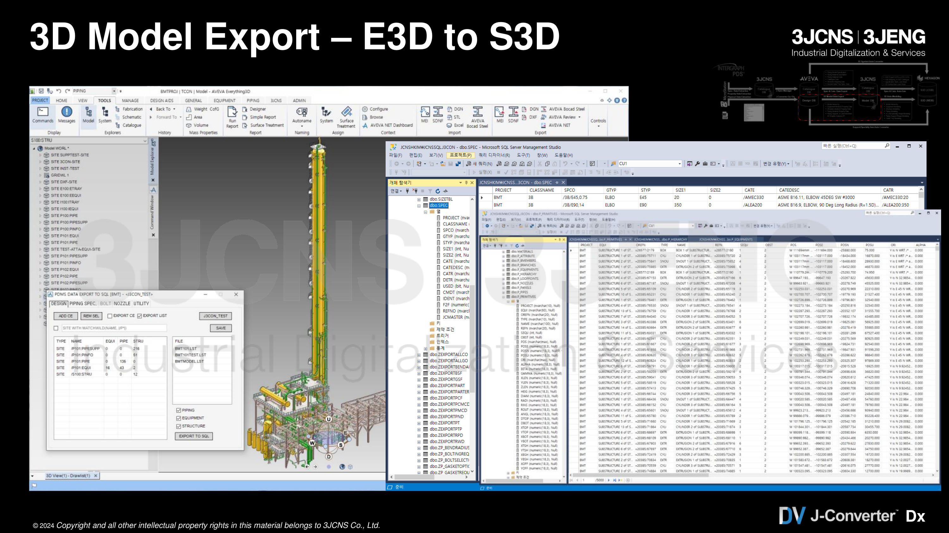
Task: Click the System explorer icon
Action: click(x=105, y=115)
